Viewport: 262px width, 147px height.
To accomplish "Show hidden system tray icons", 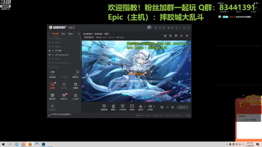I will 227,144.
